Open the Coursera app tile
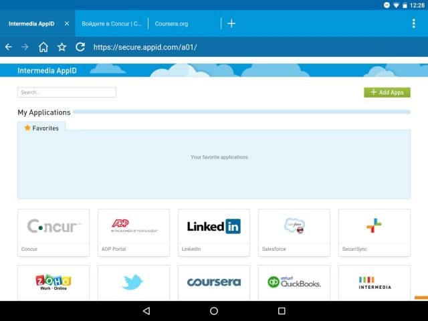This screenshot has width=428, height=321. [x=214, y=282]
